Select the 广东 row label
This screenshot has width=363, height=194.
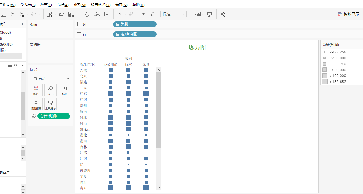(83, 94)
